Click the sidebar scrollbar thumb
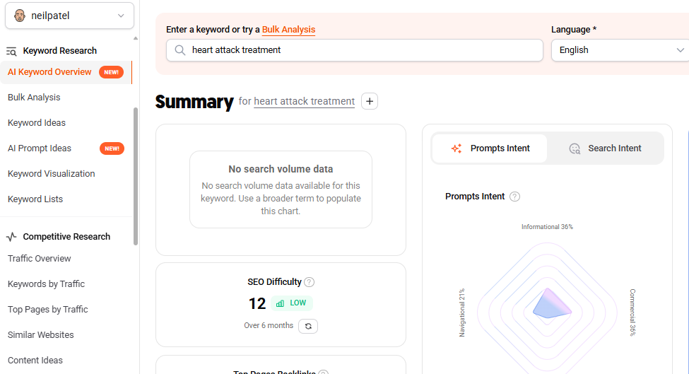This screenshot has width=689, height=374. [136, 176]
